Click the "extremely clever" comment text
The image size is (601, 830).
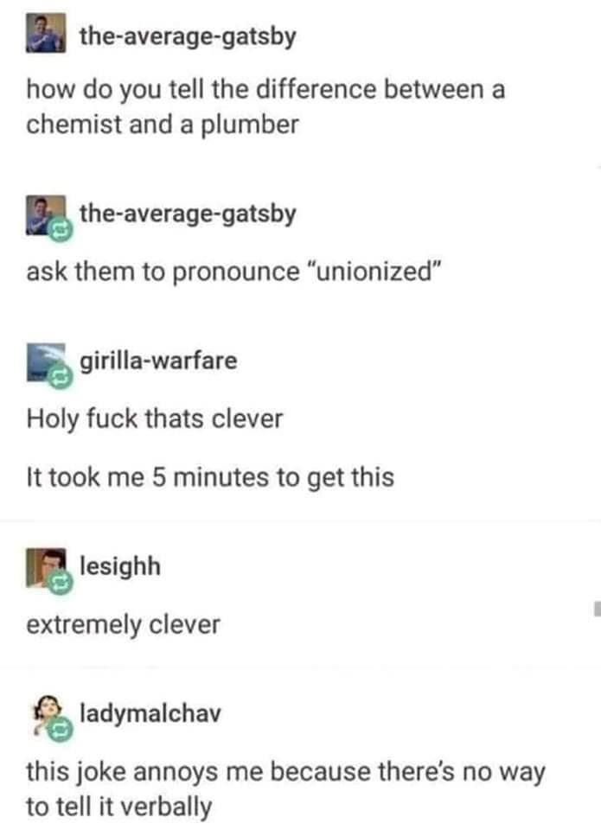coord(123,625)
